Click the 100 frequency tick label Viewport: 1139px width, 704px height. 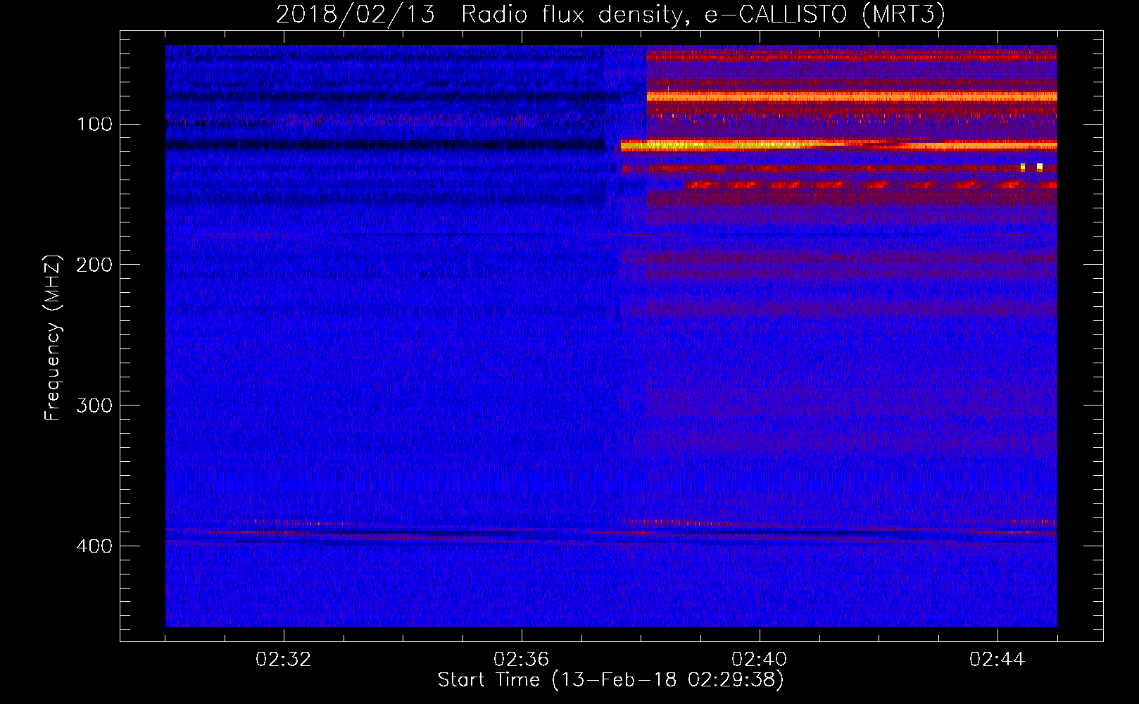coord(96,125)
